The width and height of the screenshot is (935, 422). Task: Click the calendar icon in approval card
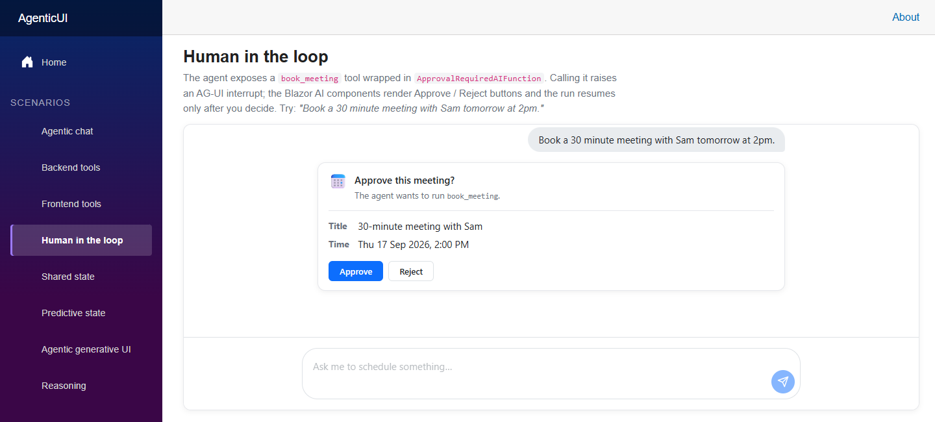click(338, 181)
